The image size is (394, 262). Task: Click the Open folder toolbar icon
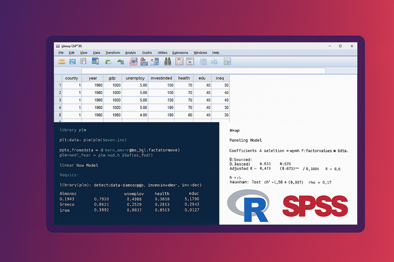[62, 62]
